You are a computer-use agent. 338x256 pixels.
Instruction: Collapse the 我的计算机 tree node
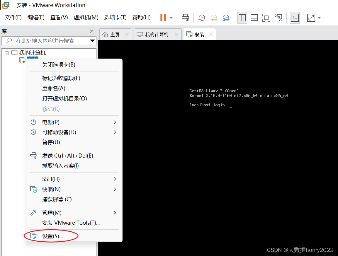[x=7, y=53]
